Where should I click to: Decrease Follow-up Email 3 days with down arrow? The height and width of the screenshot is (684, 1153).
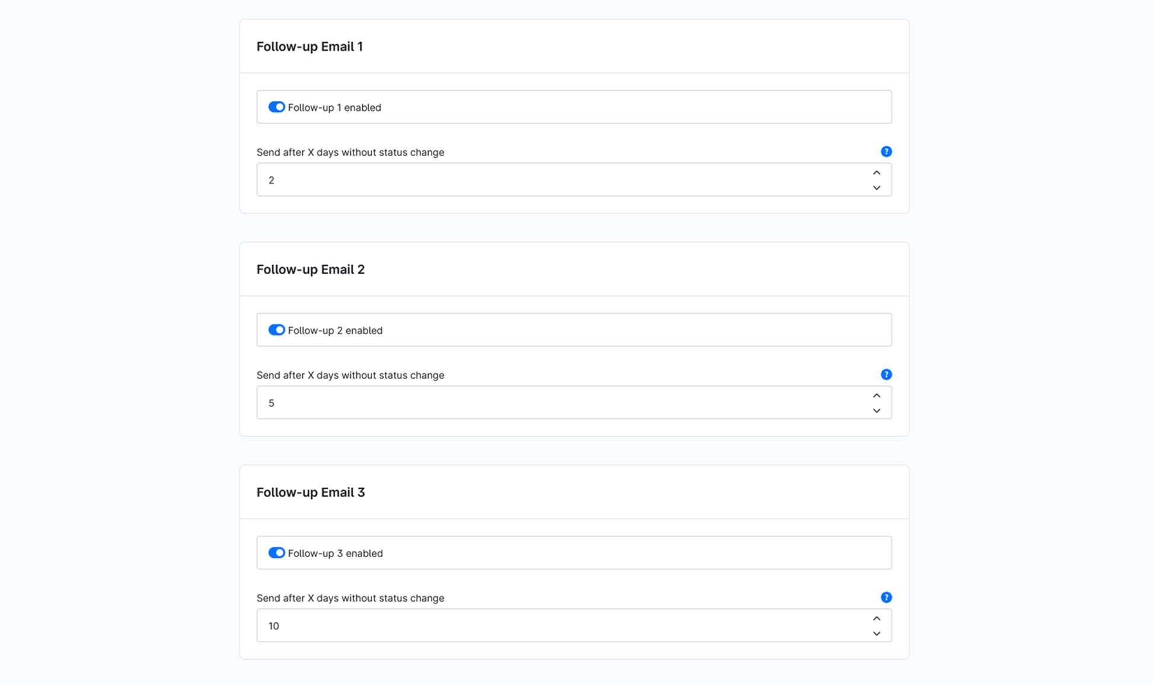pyautogui.click(x=876, y=634)
